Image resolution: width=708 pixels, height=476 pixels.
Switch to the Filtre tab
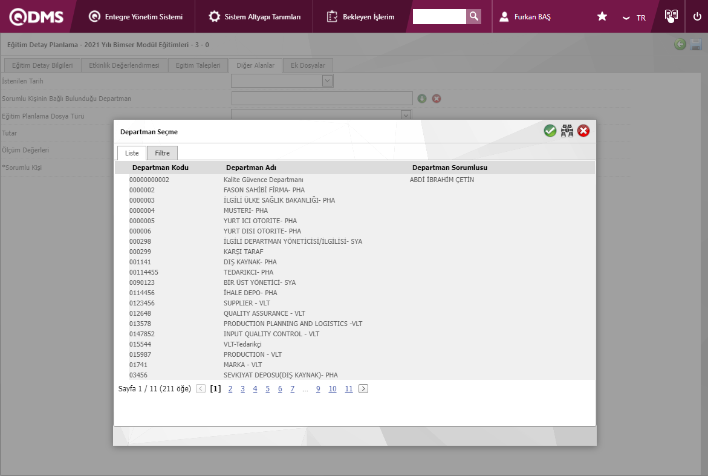click(162, 153)
